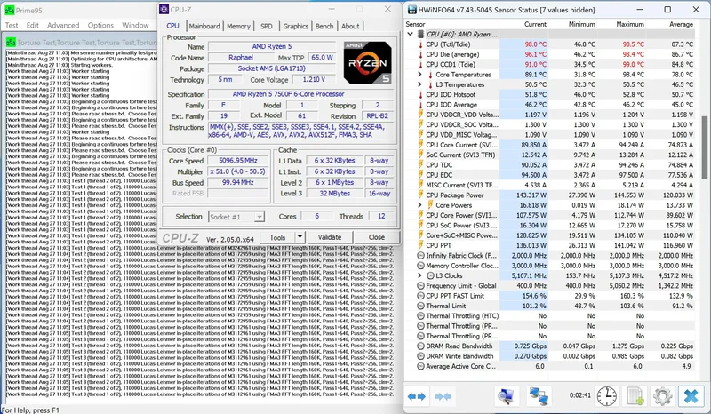Open HWiNFO remote network computers icon
The image size is (711, 414).
[x=539, y=396]
